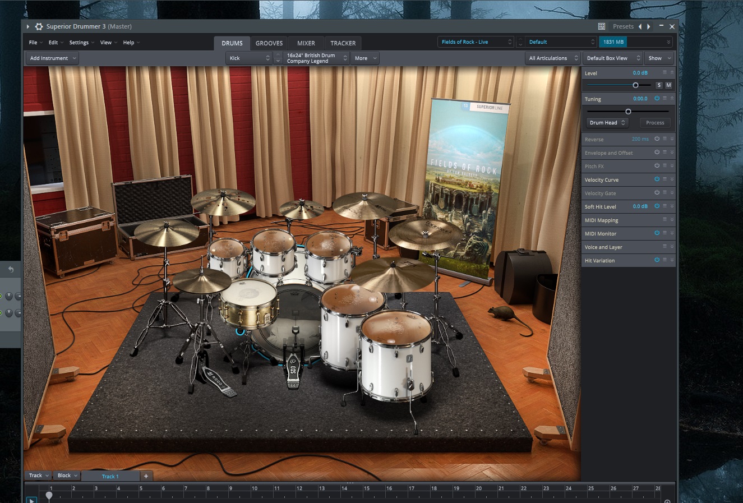Click the stepper arrows left of Default preset
743x503 pixels.
pos(520,42)
